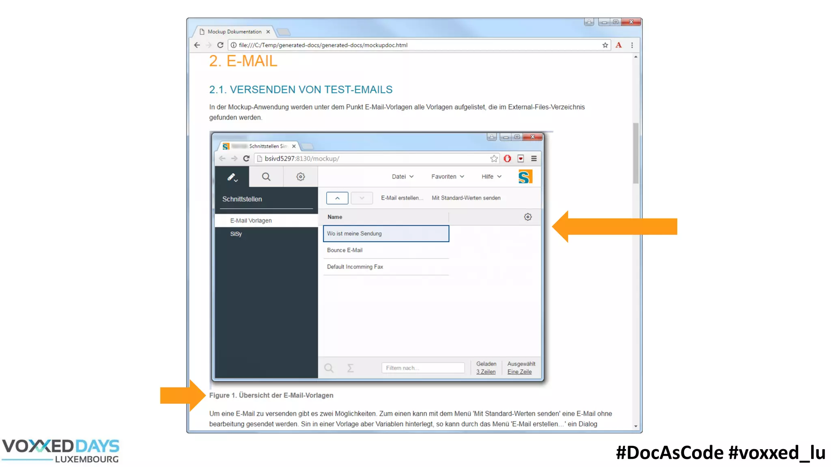
Task: Select the Mockup Dokumentation tab
Action: 235,32
